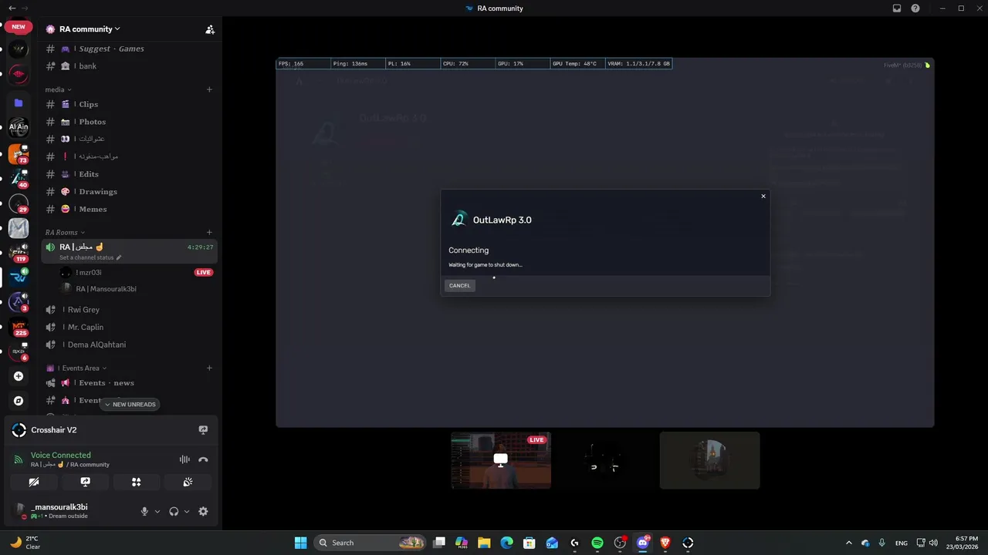This screenshot has height=555, width=988.
Task: Click the stream icon beside Crosshair V2
Action: click(203, 430)
